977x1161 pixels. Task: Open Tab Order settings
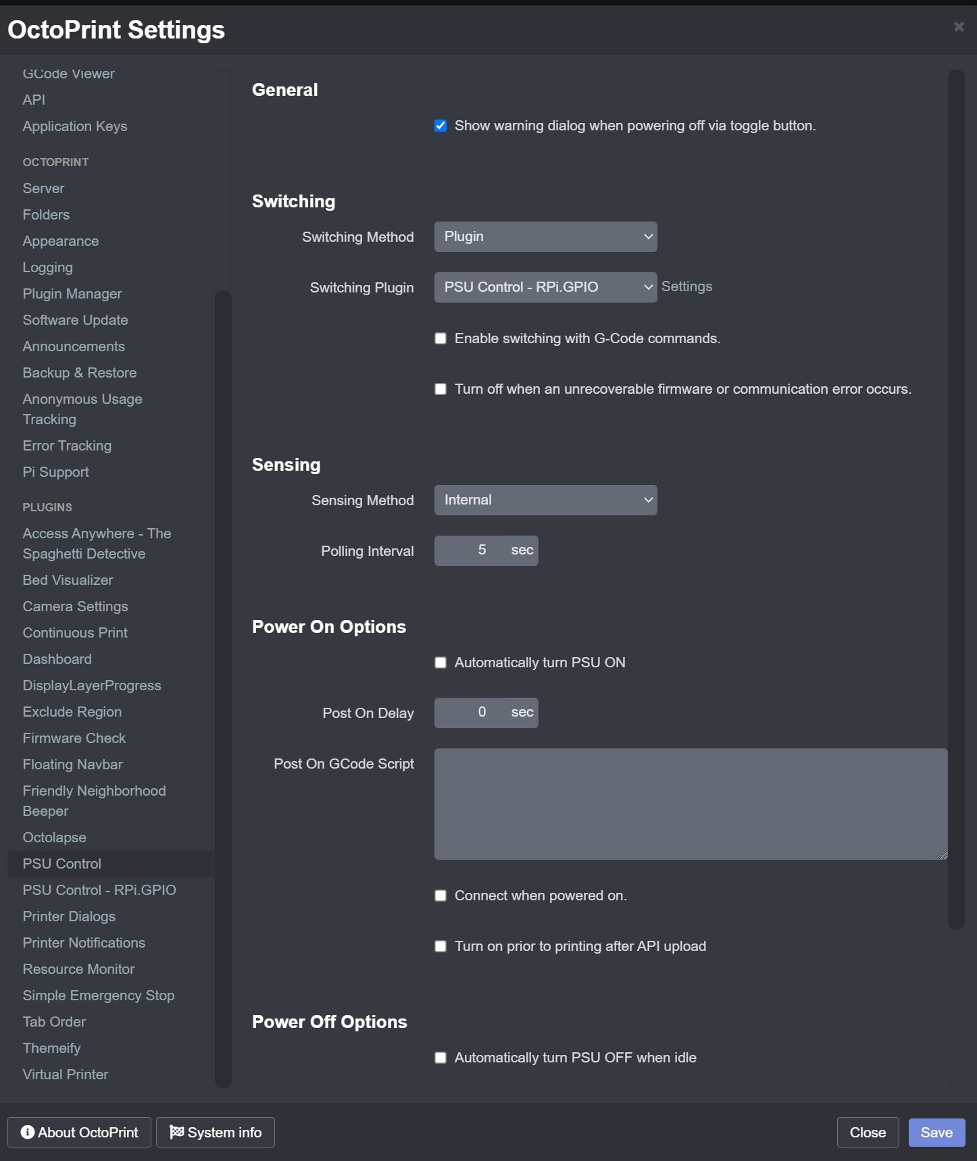(54, 1022)
